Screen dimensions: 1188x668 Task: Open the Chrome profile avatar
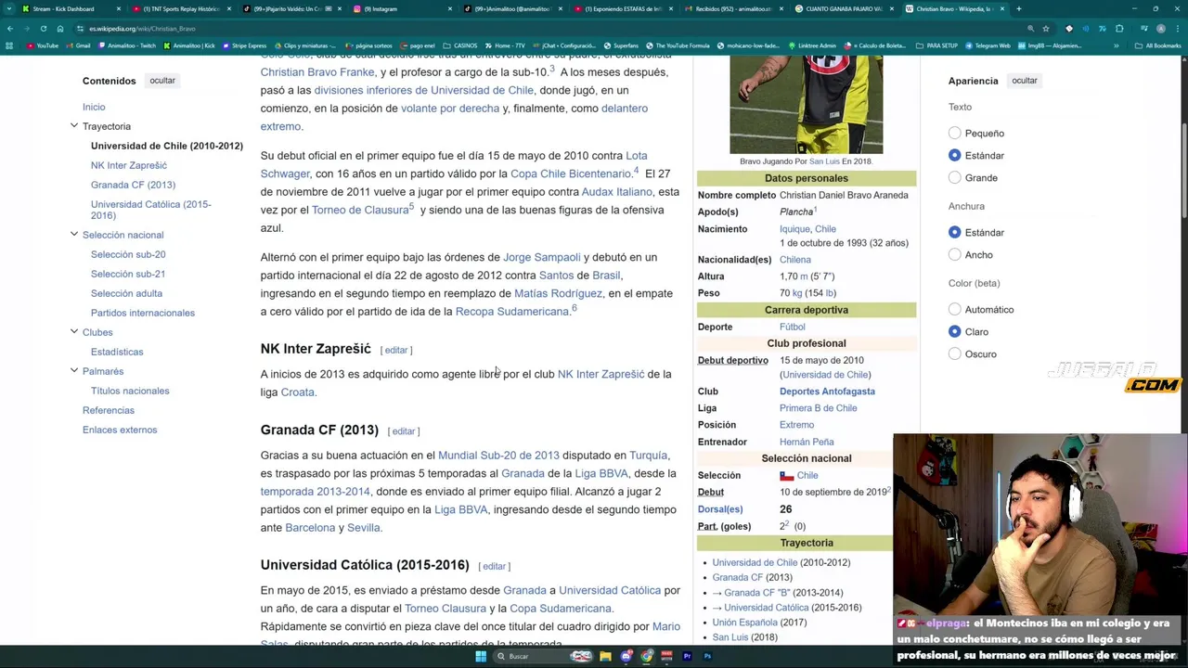tap(1160, 29)
